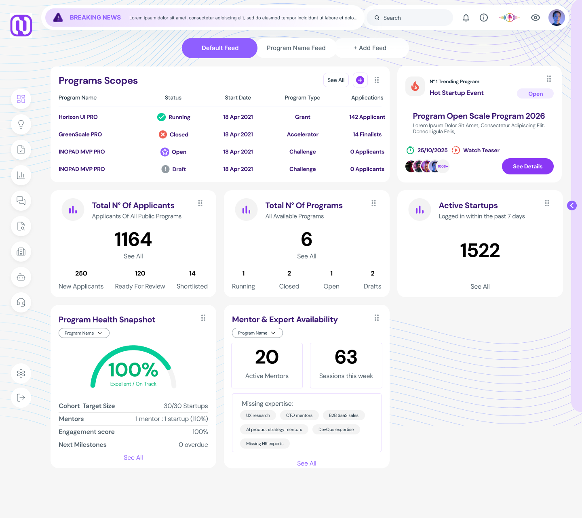Open the document search sidebar icon
Viewport: 582px width, 518px height.
(21, 226)
